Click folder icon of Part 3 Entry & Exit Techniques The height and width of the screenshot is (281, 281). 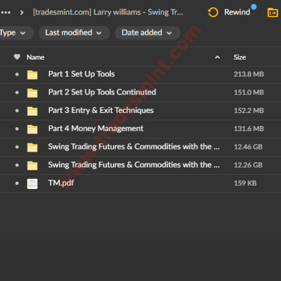[x=32, y=111]
